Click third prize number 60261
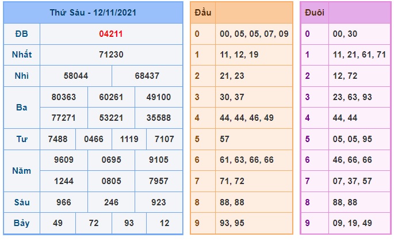The image size is (394, 241). (x=111, y=97)
